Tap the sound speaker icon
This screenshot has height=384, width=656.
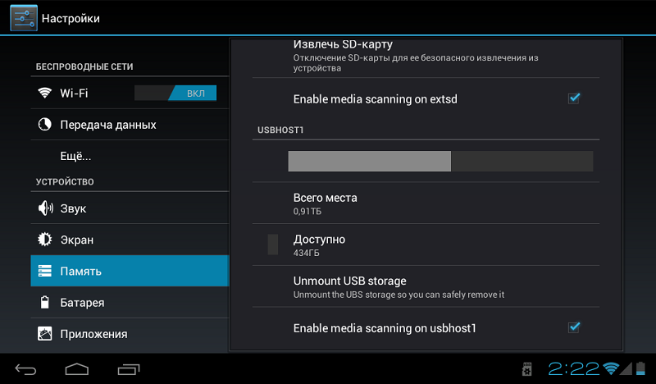pyautogui.click(x=45, y=208)
